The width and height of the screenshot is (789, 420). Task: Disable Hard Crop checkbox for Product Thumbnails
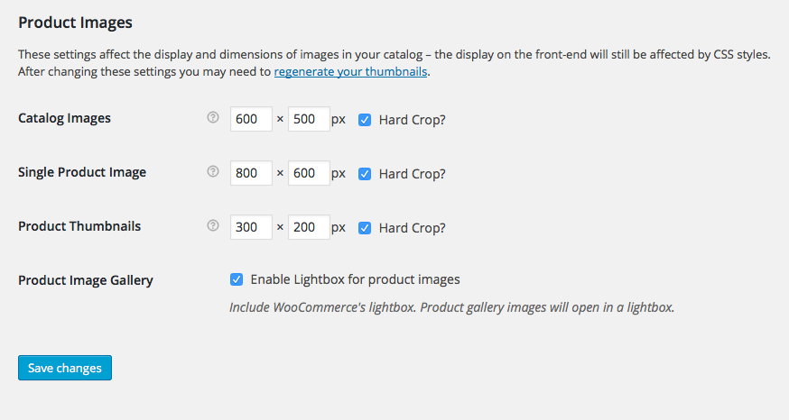coord(365,228)
